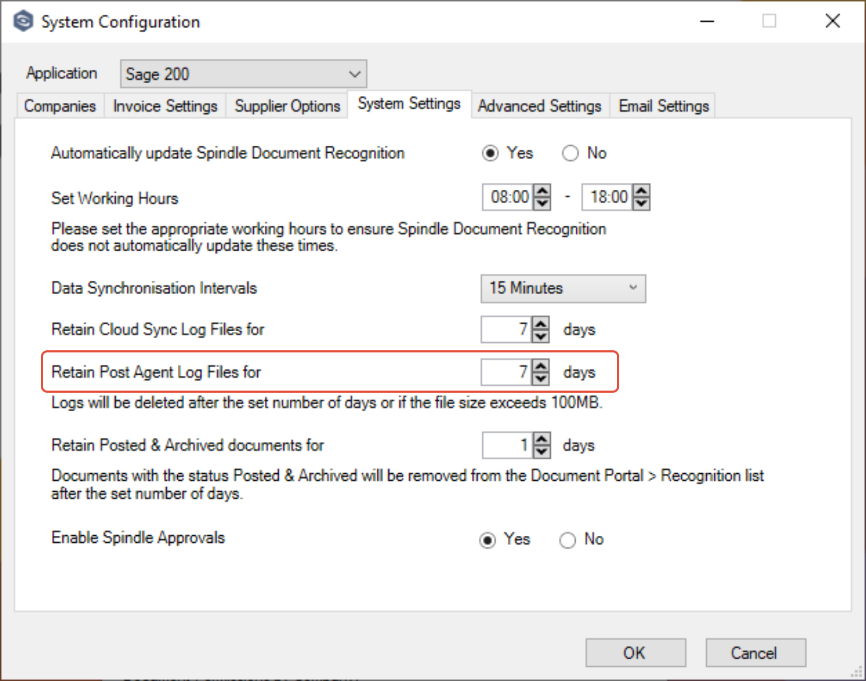This screenshot has height=681, width=866.
Task: Confirm settings with the OK button
Action: point(636,653)
